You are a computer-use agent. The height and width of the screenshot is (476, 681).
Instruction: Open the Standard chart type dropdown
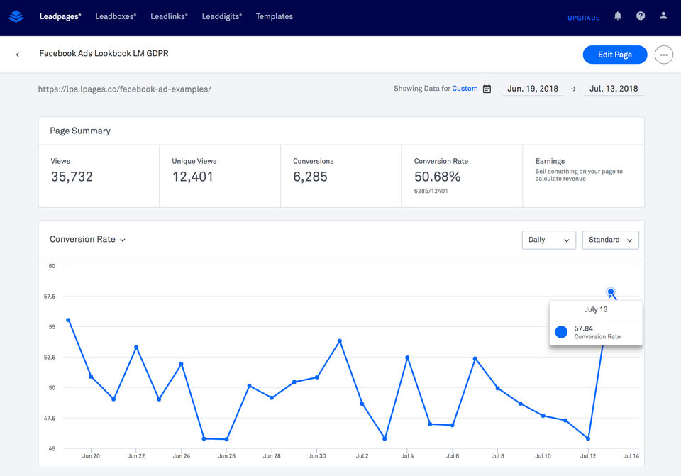[611, 240]
